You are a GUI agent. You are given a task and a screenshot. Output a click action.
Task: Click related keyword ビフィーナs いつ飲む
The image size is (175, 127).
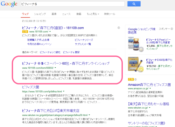[50, 52]
